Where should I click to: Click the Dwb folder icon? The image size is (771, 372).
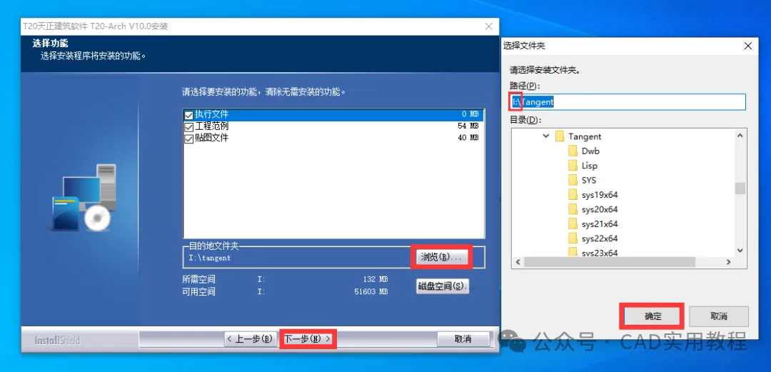(x=573, y=151)
